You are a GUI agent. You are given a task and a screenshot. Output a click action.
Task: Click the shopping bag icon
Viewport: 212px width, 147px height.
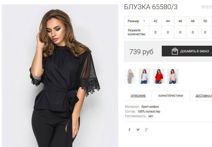(175, 51)
